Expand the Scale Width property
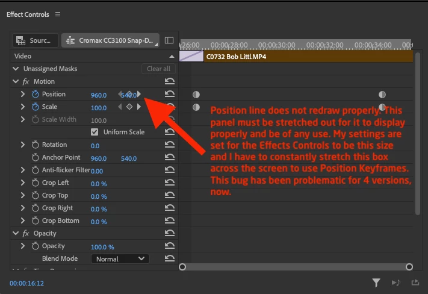Viewport: 428px width, 294px height. [x=23, y=119]
